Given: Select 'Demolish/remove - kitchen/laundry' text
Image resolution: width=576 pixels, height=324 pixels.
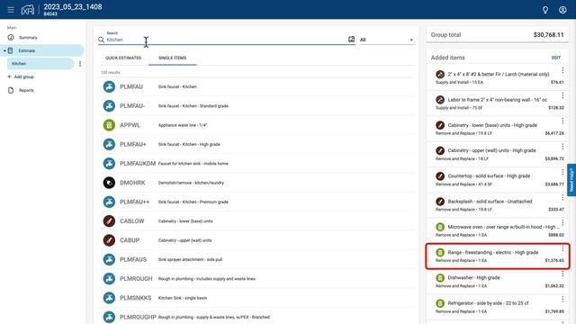Looking at the screenshot, I should tap(191, 183).
